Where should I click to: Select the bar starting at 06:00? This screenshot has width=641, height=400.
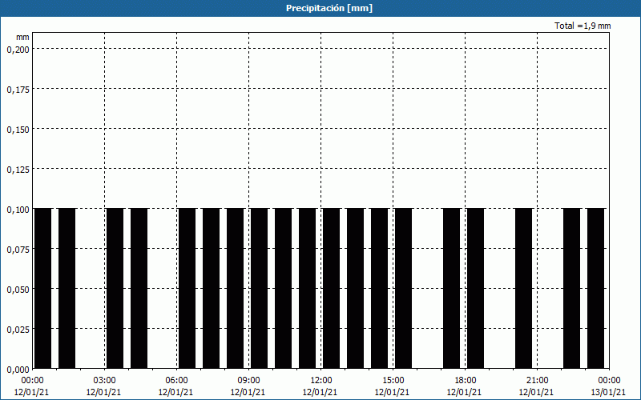[x=187, y=288]
